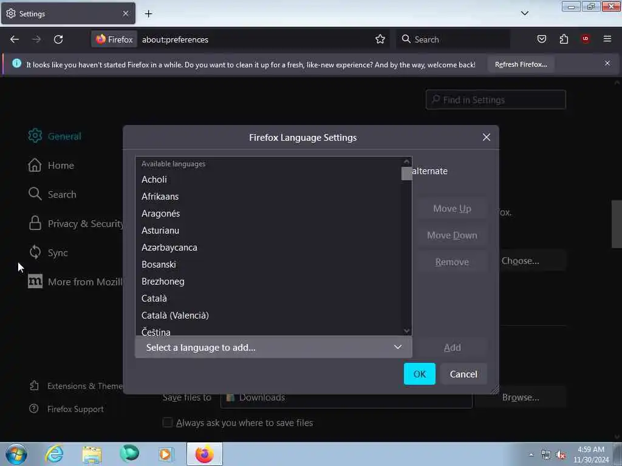The height and width of the screenshot is (466, 622).
Task: Open the Firefox hamburger application menu
Action: click(607, 39)
